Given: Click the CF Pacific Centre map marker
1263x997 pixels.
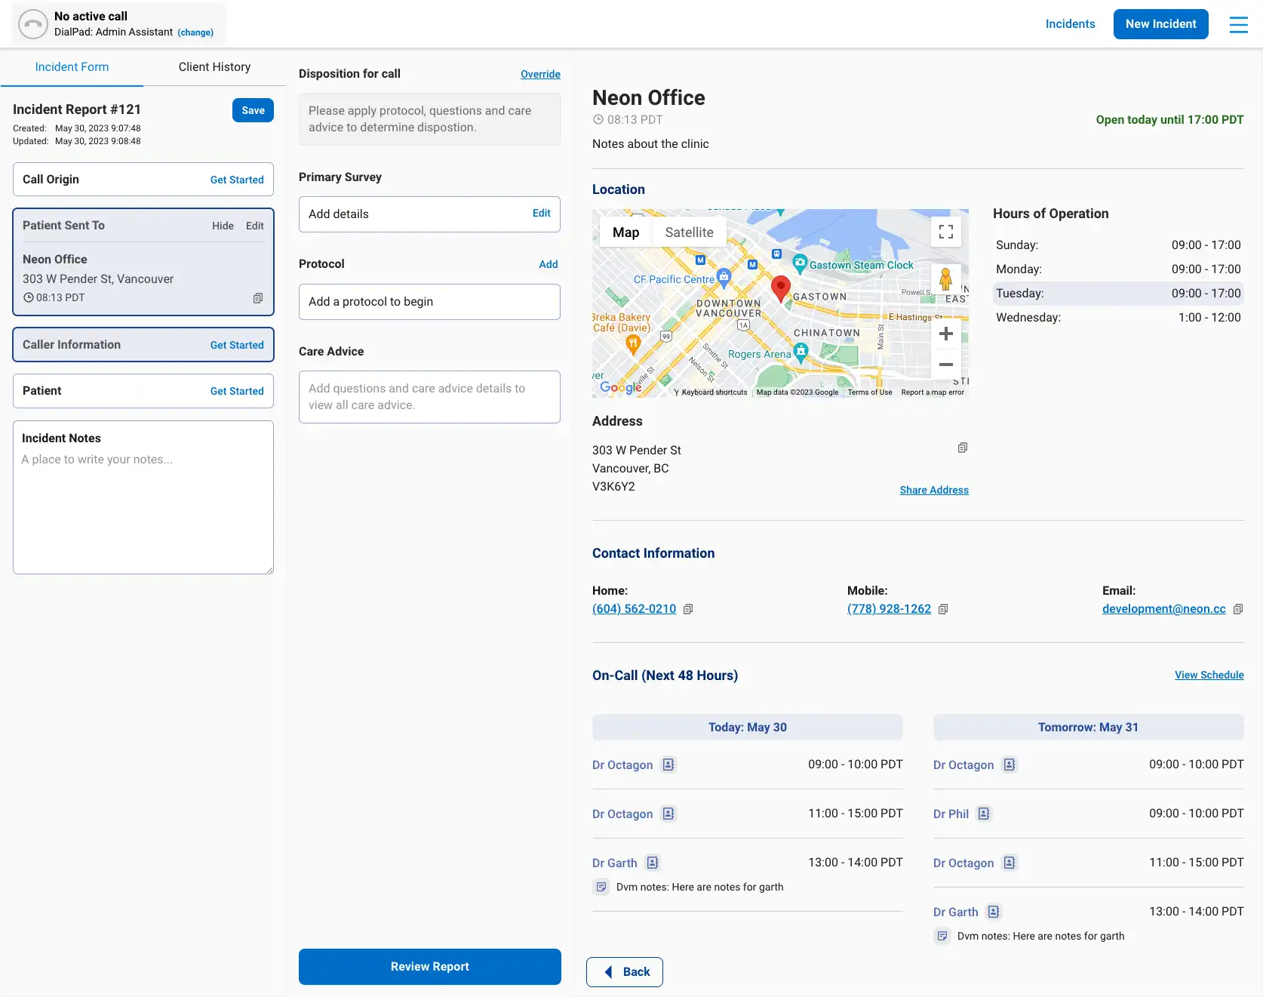Looking at the screenshot, I should click(724, 277).
